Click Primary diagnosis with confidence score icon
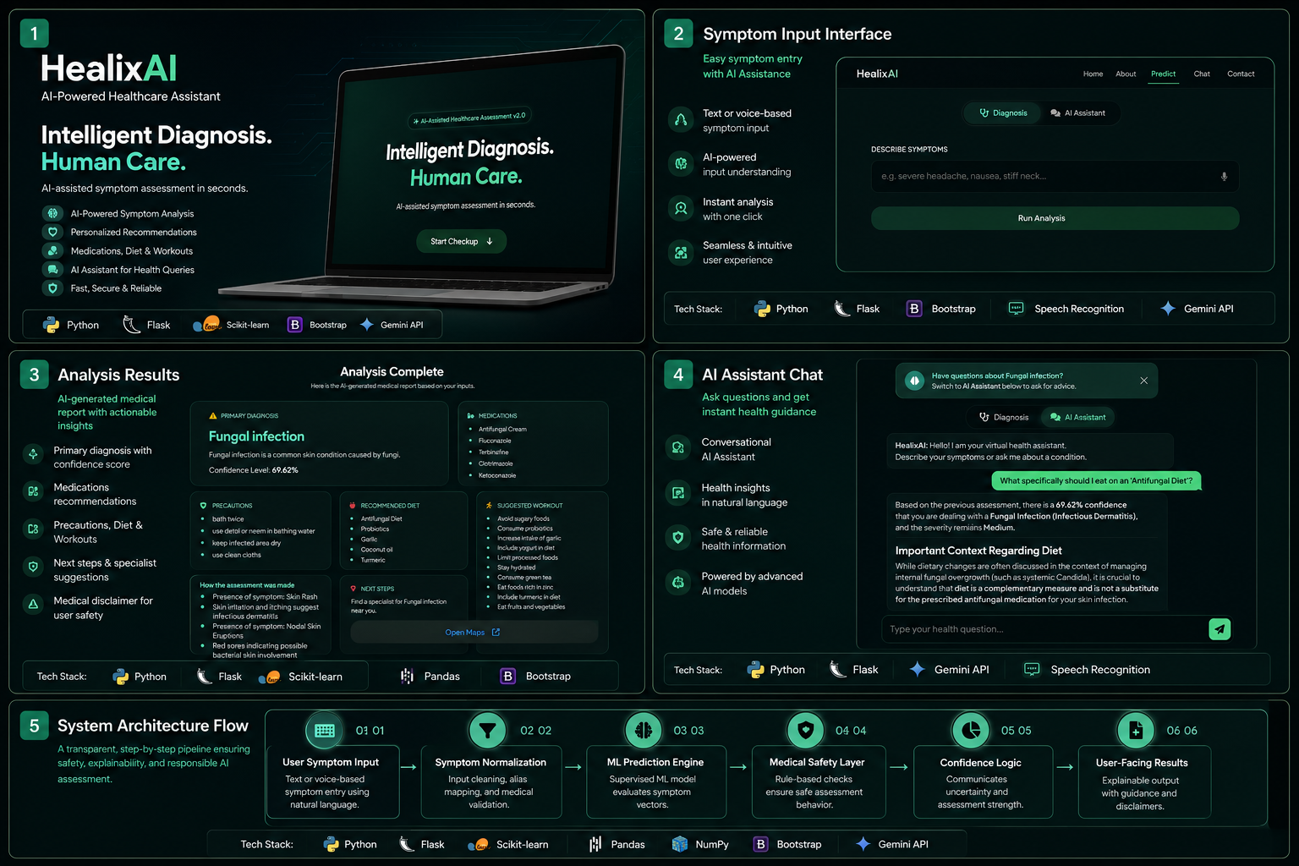Viewport: 1299px width, 866px height. (x=33, y=454)
